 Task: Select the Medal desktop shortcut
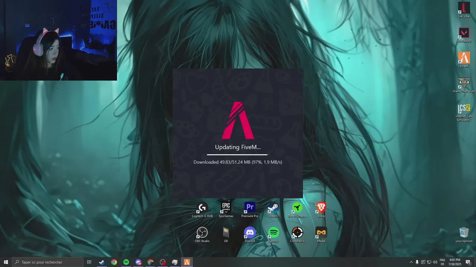point(321,235)
